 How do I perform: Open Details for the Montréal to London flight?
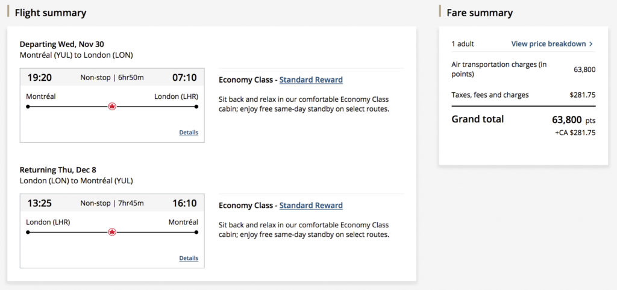[x=188, y=133]
